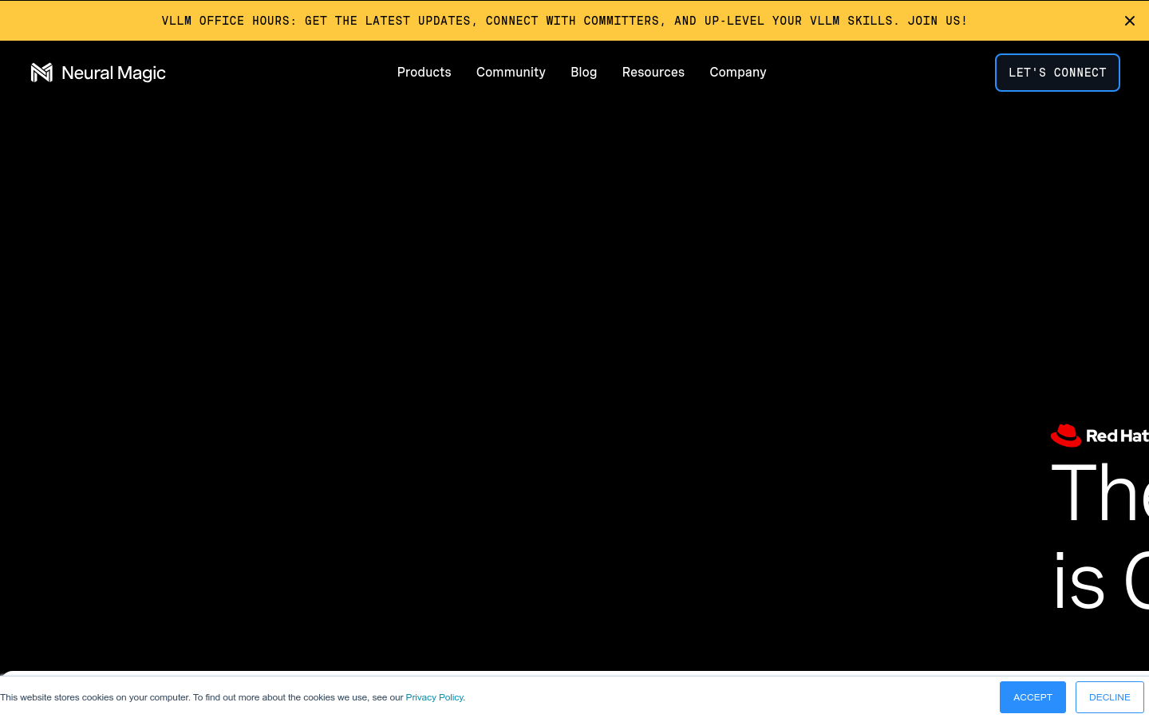
Task: Click the Neural Magic wordmark text
Action: [x=113, y=73]
